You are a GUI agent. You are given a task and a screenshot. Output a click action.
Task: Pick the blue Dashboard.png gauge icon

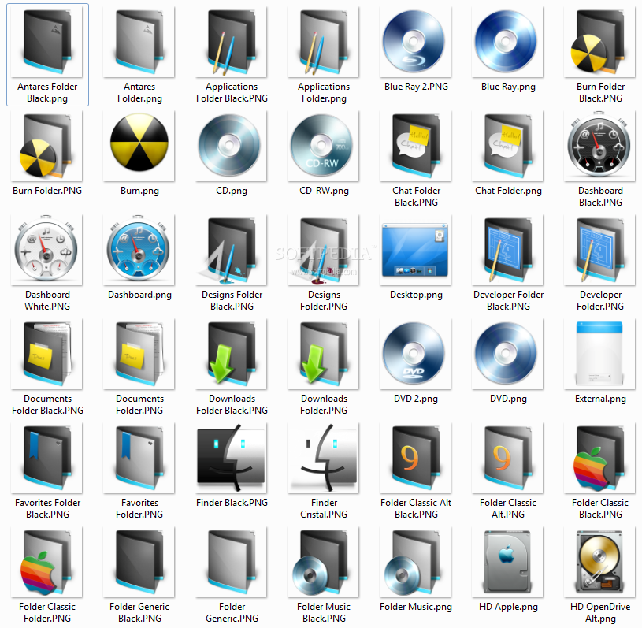(139, 250)
